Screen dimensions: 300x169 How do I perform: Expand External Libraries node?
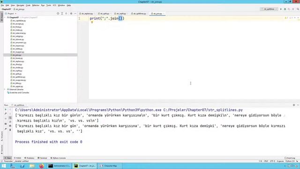pos(5,90)
